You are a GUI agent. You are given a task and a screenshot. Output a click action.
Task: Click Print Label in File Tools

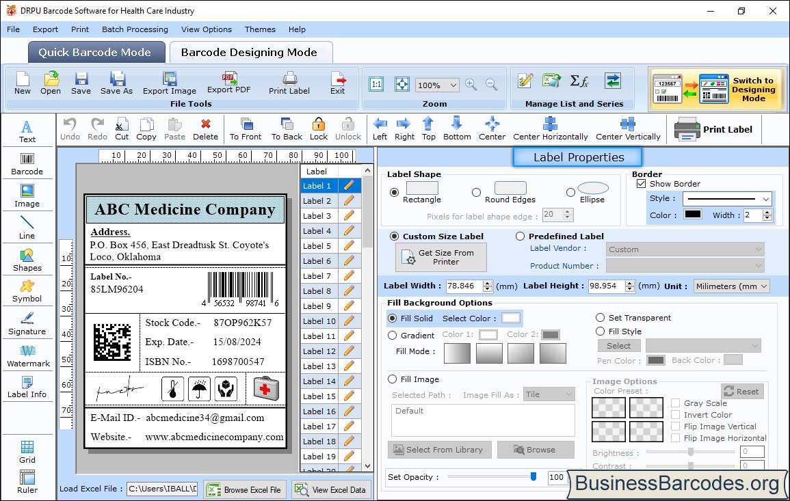(x=289, y=83)
